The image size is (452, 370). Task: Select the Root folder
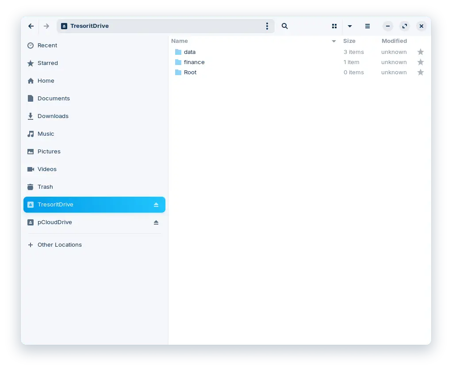(299, 72)
